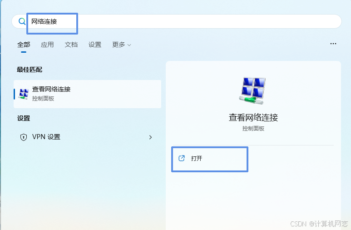Switch to the 文档 tab
Viewport: 351px width, 230px height.
click(x=71, y=45)
